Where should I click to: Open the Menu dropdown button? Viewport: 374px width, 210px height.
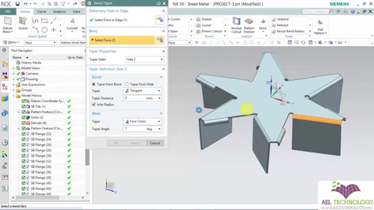12,43
